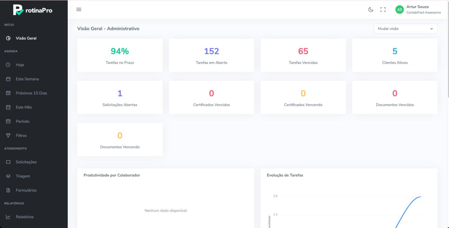Select Visão Geral in the sidebar
449x228 pixels.
click(x=8, y=38)
